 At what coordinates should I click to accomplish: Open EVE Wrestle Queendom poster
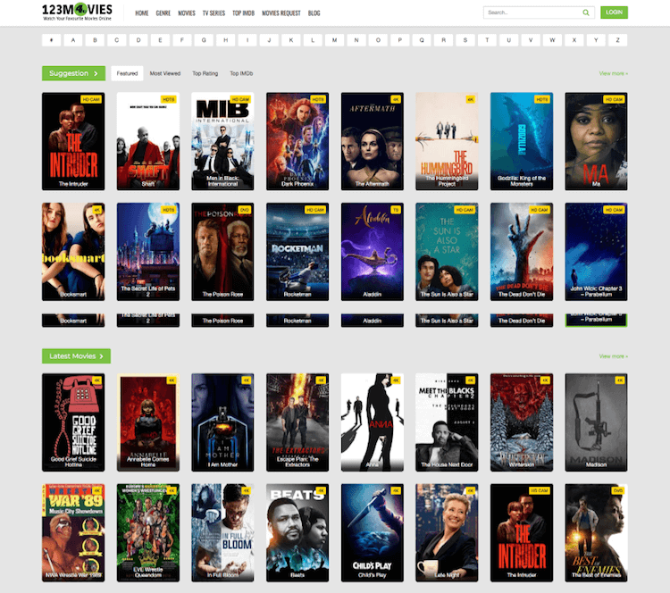(x=148, y=533)
